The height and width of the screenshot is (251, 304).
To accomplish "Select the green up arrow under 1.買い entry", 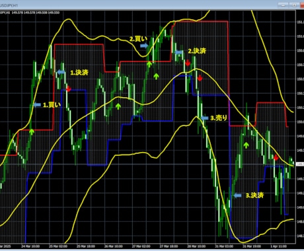I will click(x=32, y=131).
